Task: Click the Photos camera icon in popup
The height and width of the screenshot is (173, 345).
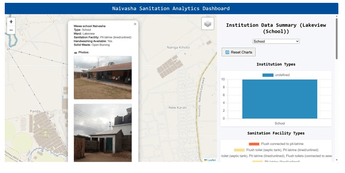Action: [x=75, y=52]
